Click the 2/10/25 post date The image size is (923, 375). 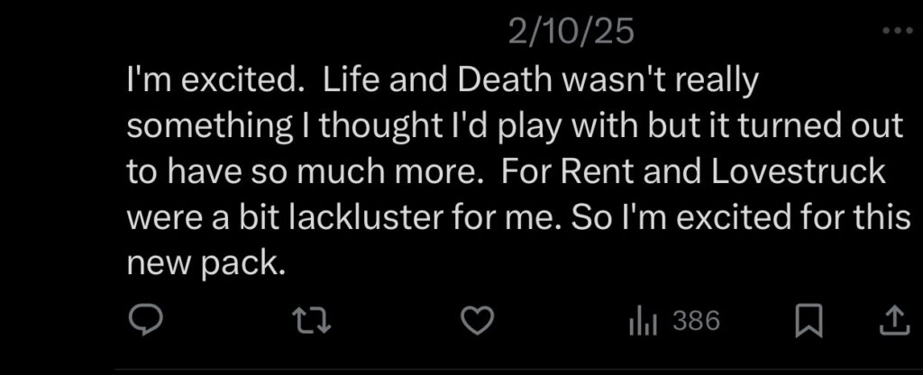pos(571,33)
